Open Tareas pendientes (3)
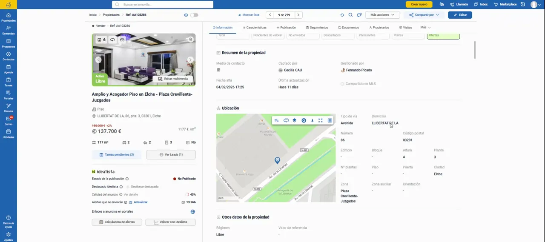 coord(117,154)
